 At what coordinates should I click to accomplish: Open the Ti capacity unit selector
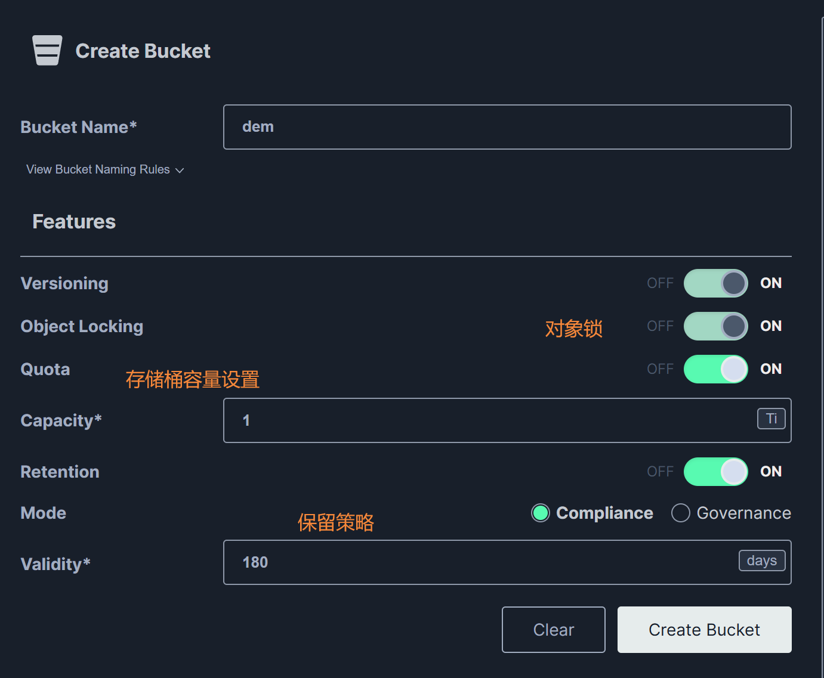pos(771,419)
